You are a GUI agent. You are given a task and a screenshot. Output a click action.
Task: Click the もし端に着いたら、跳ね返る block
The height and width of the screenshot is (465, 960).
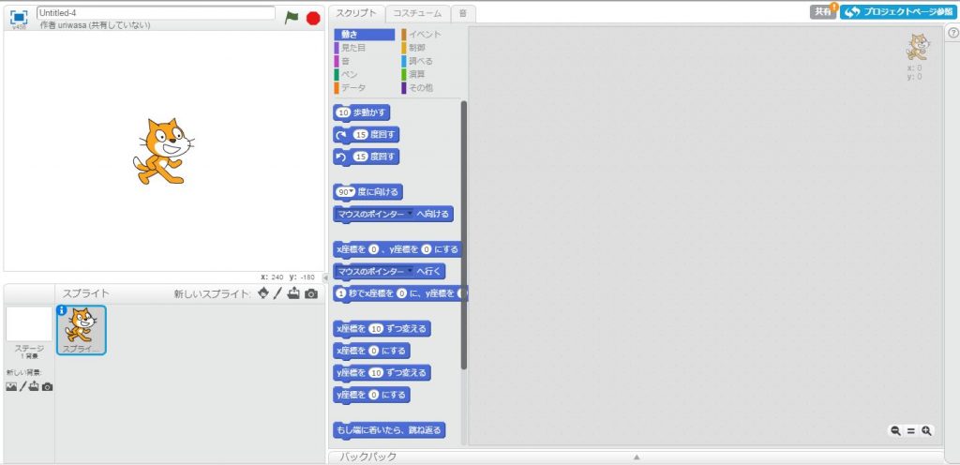pos(389,430)
